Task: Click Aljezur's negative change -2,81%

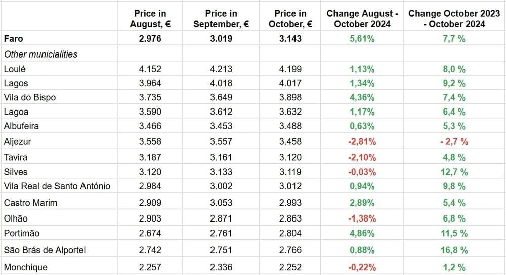Action: tap(361, 142)
